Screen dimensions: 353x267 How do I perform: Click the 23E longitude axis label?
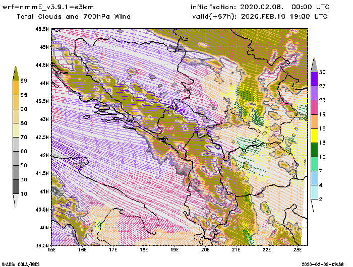tap(298, 250)
